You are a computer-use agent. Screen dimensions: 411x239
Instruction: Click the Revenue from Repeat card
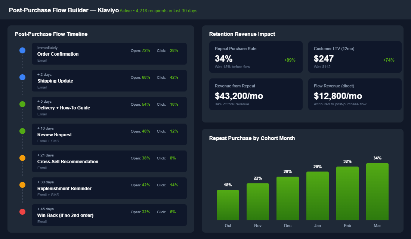pyautogui.click(x=256, y=94)
